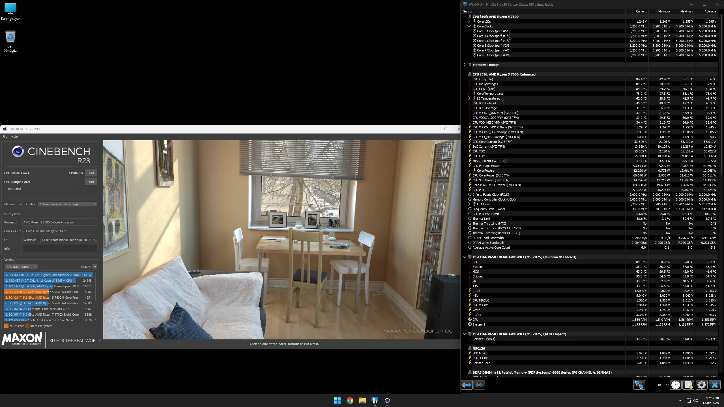Open HWiNFO remote network monitoring icon
724x407 pixels.
(x=639, y=385)
